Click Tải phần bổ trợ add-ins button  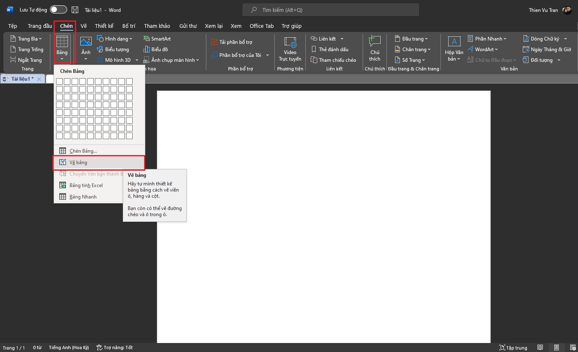(232, 42)
